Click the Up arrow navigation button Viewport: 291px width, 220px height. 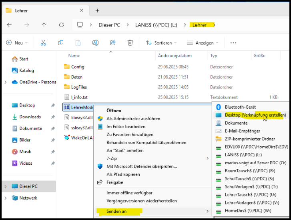(44, 25)
